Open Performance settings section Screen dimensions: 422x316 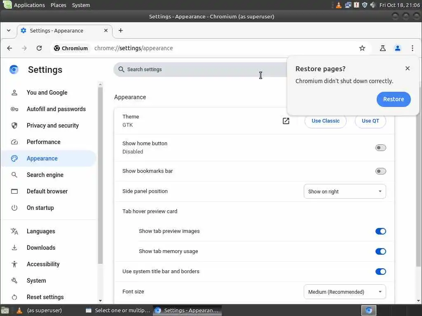click(x=49, y=142)
